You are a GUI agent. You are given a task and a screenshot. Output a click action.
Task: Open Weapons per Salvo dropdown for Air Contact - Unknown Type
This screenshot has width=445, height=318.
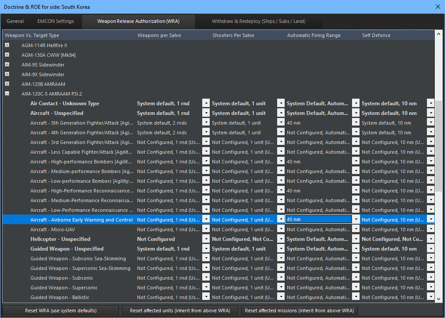(206, 103)
